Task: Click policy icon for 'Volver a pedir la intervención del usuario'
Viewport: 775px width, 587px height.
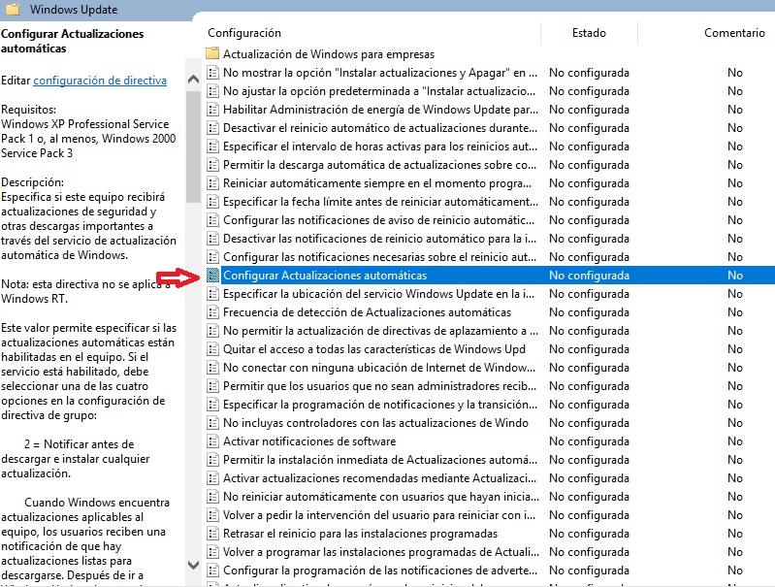Action: point(212,515)
